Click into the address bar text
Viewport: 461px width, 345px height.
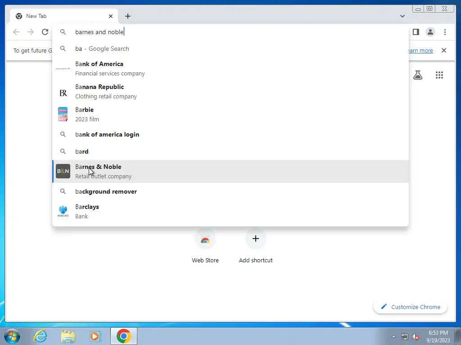coord(99,32)
